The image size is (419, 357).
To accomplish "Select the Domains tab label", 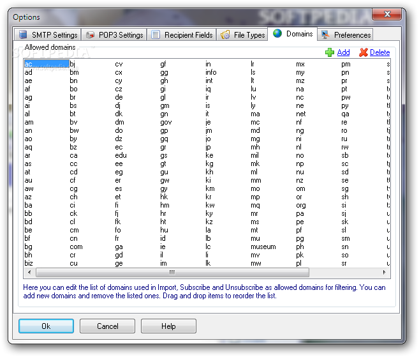I will coord(299,34).
